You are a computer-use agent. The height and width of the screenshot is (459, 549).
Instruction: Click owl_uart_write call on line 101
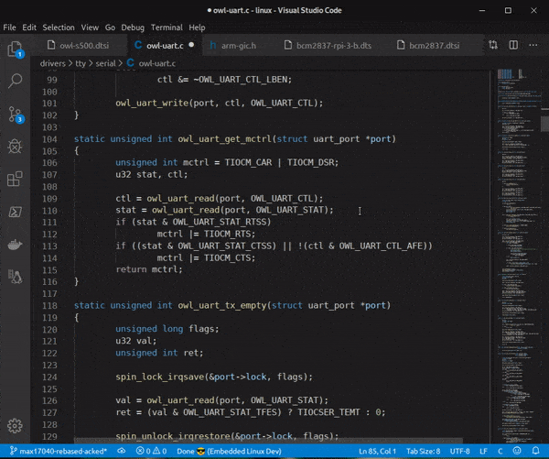152,104
